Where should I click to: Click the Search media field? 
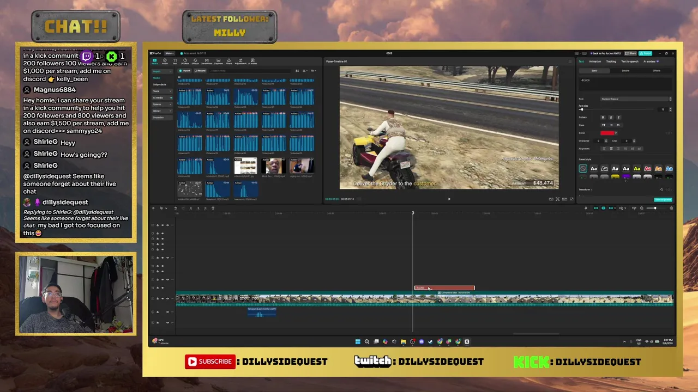click(x=250, y=71)
